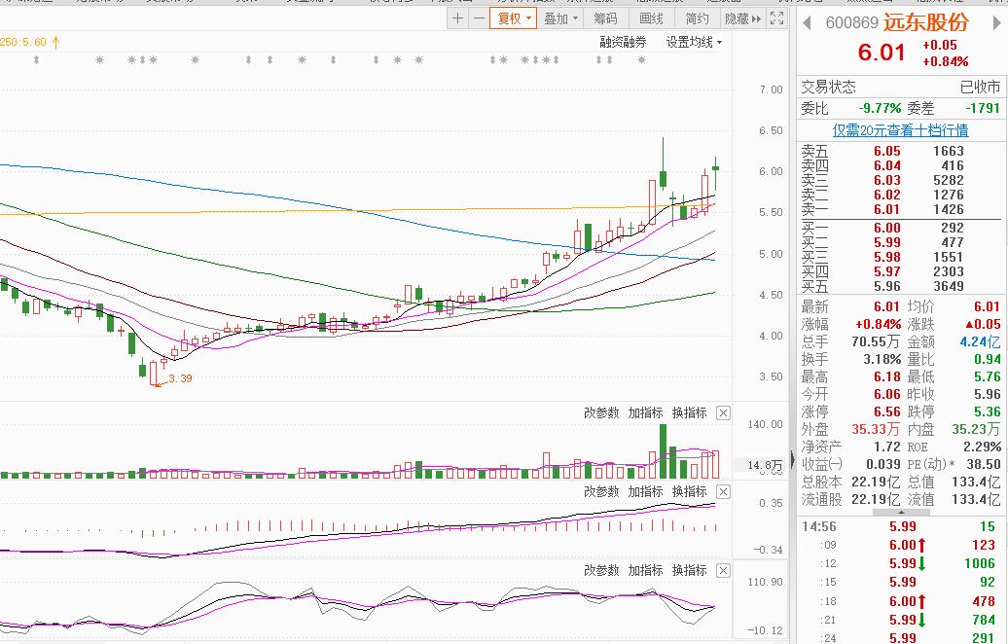Toggle the 简约 simple mode
Screen dimensions: 1008x644
point(697,18)
